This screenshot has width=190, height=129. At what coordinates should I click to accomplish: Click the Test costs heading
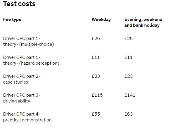tap(19, 3)
